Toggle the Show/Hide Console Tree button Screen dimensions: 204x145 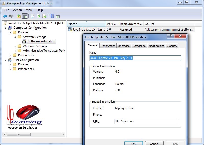25,16
